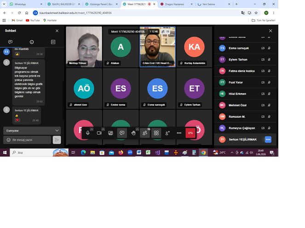Screen dimensions: 305x228
Task: Toggle the camera in meeting toolbar
Action: [x=99, y=133]
